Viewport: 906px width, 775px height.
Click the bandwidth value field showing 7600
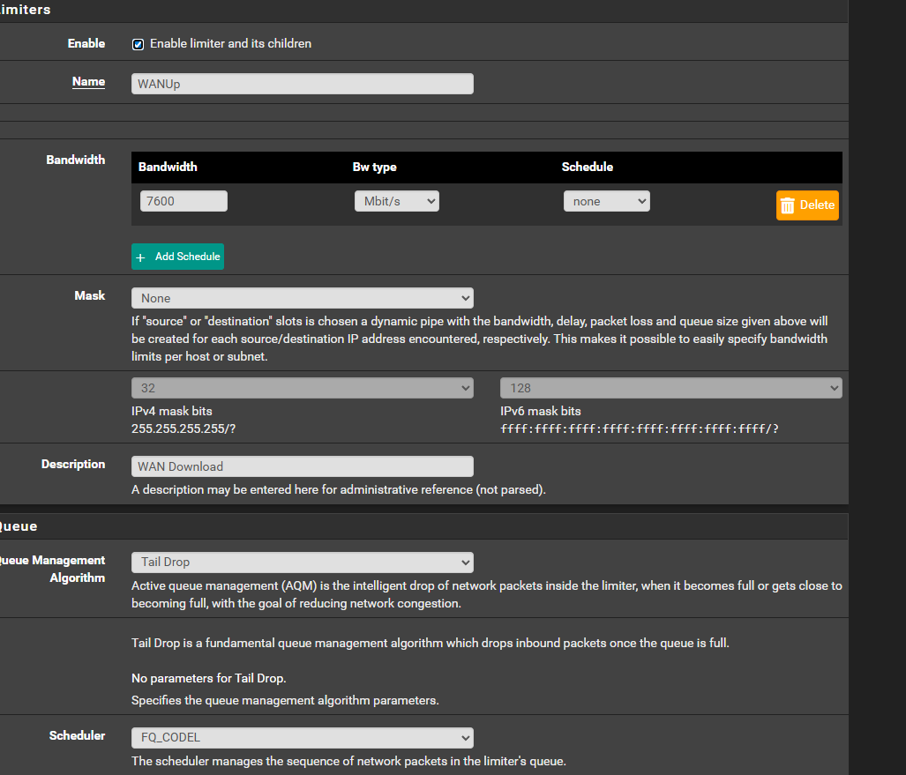coord(183,201)
